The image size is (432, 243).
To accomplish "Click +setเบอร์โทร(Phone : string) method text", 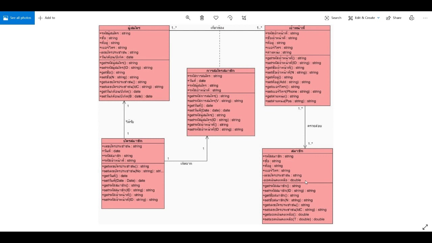I will coord(293,92).
